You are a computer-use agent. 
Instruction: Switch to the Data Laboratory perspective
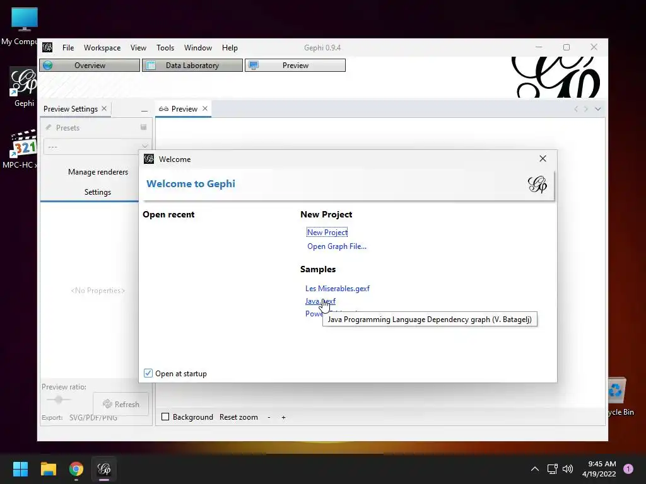coord(192,65)
